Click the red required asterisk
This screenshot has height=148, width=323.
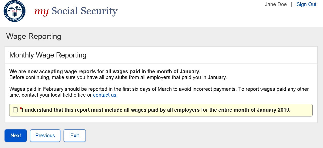coord(21,109)
